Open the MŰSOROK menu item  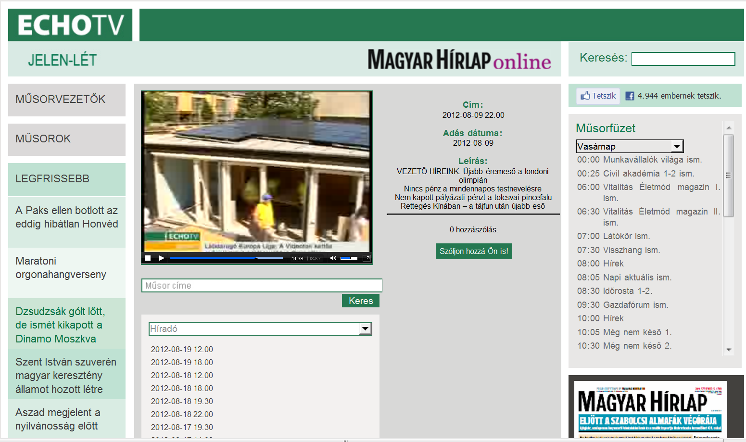pos(67,139)
